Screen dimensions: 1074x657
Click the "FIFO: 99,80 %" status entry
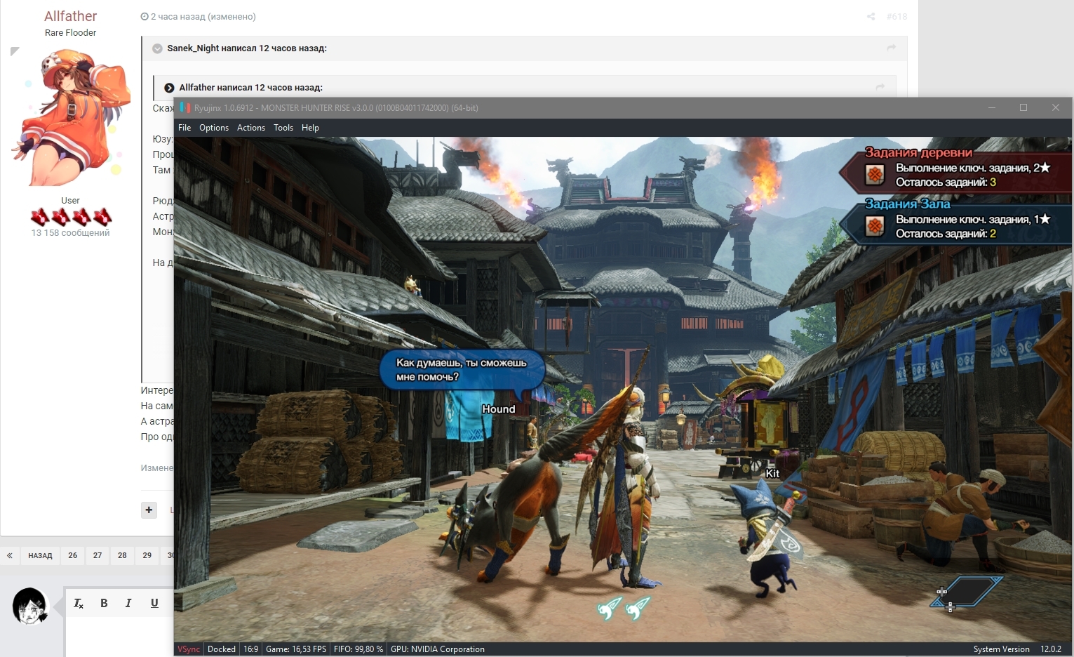coord(358,649)
